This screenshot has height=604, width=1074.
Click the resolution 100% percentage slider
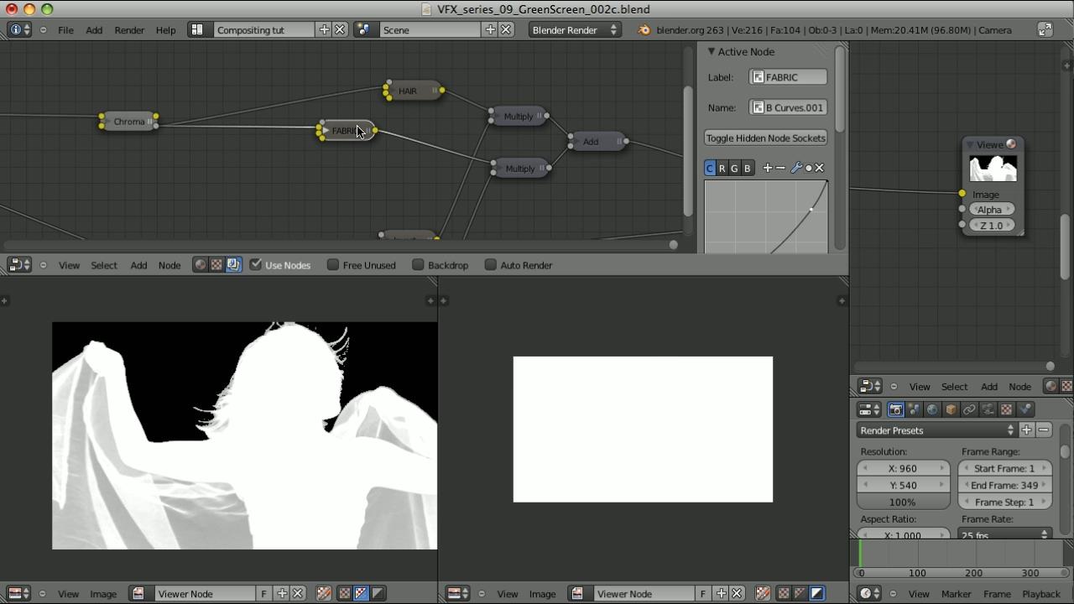tap(903, 502)
